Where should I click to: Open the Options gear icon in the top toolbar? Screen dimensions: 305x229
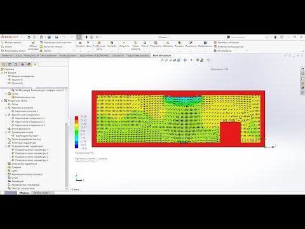(97, 37)
